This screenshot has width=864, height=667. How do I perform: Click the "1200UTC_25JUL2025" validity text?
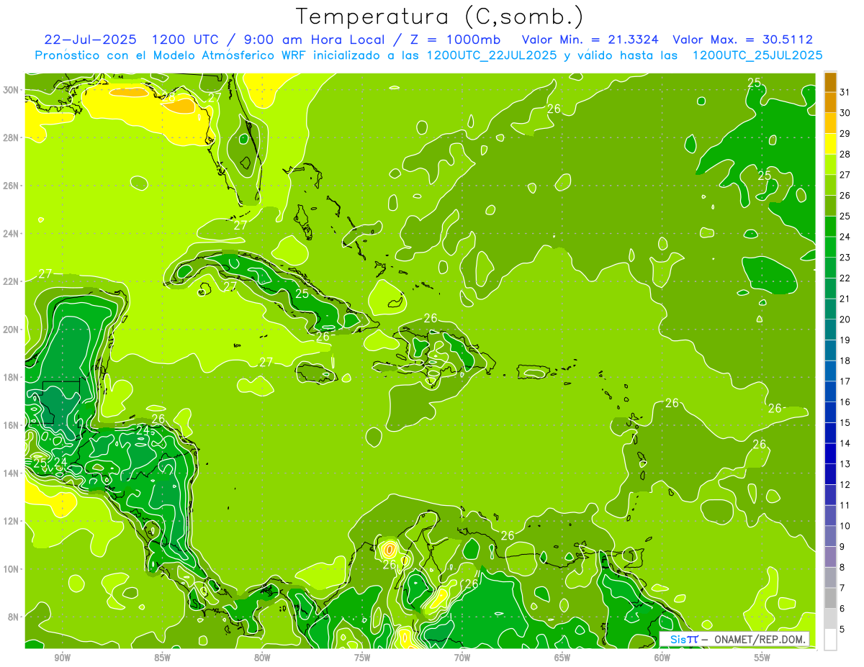757,55
